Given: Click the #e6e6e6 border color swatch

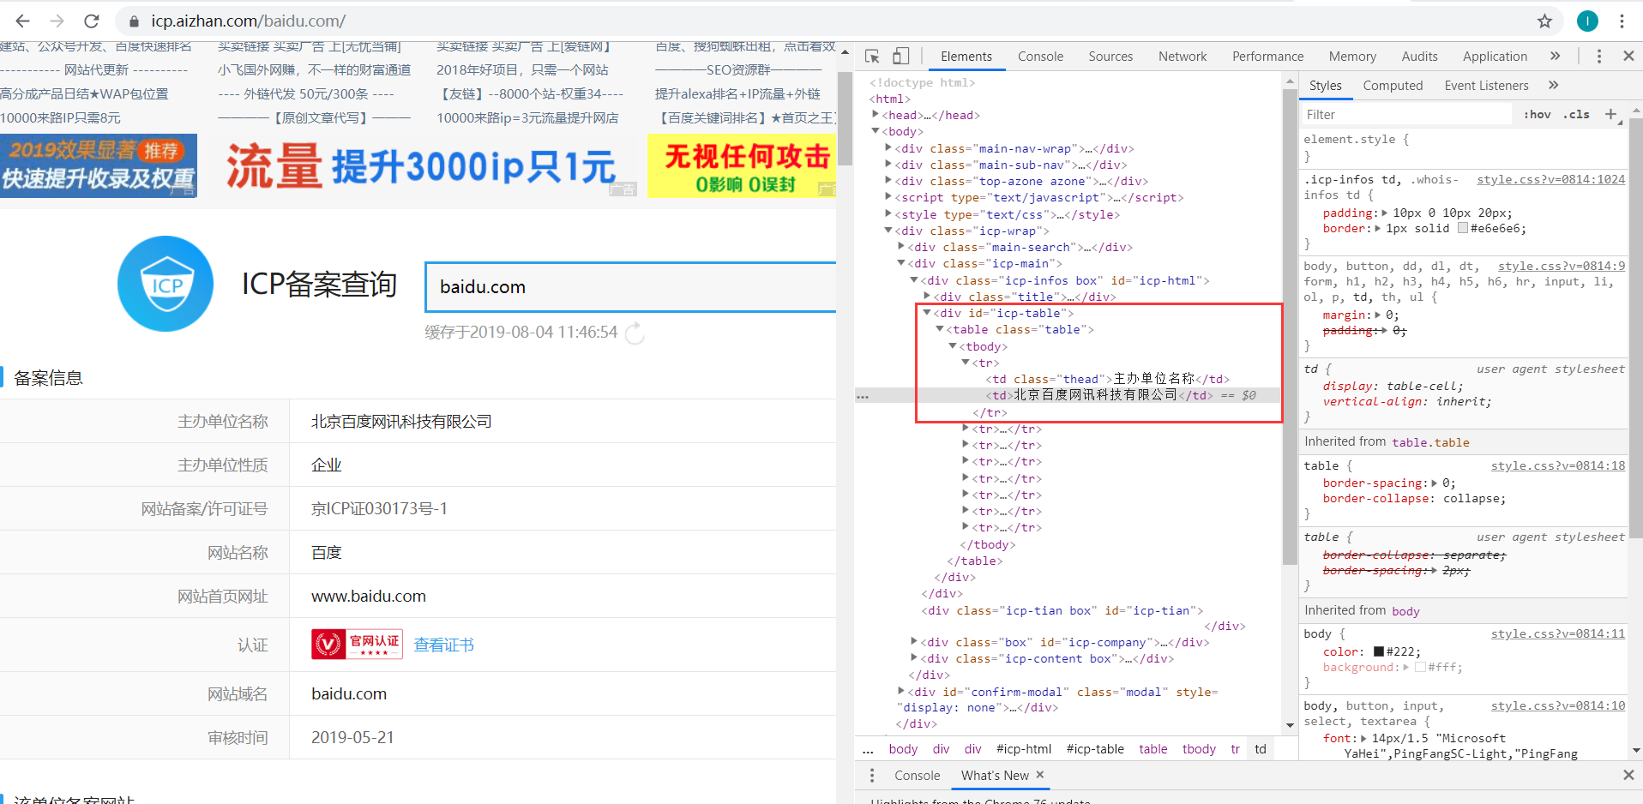Looking at the screenshot, I should pos(1463,228).
